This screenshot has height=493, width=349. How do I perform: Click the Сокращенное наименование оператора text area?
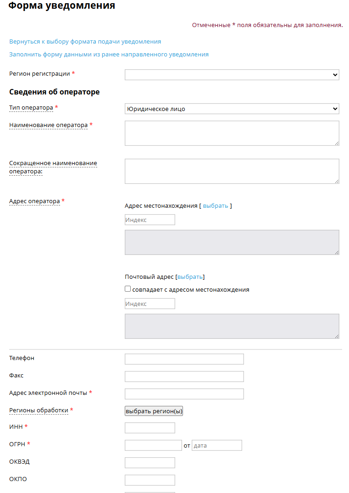click(232, 171)
